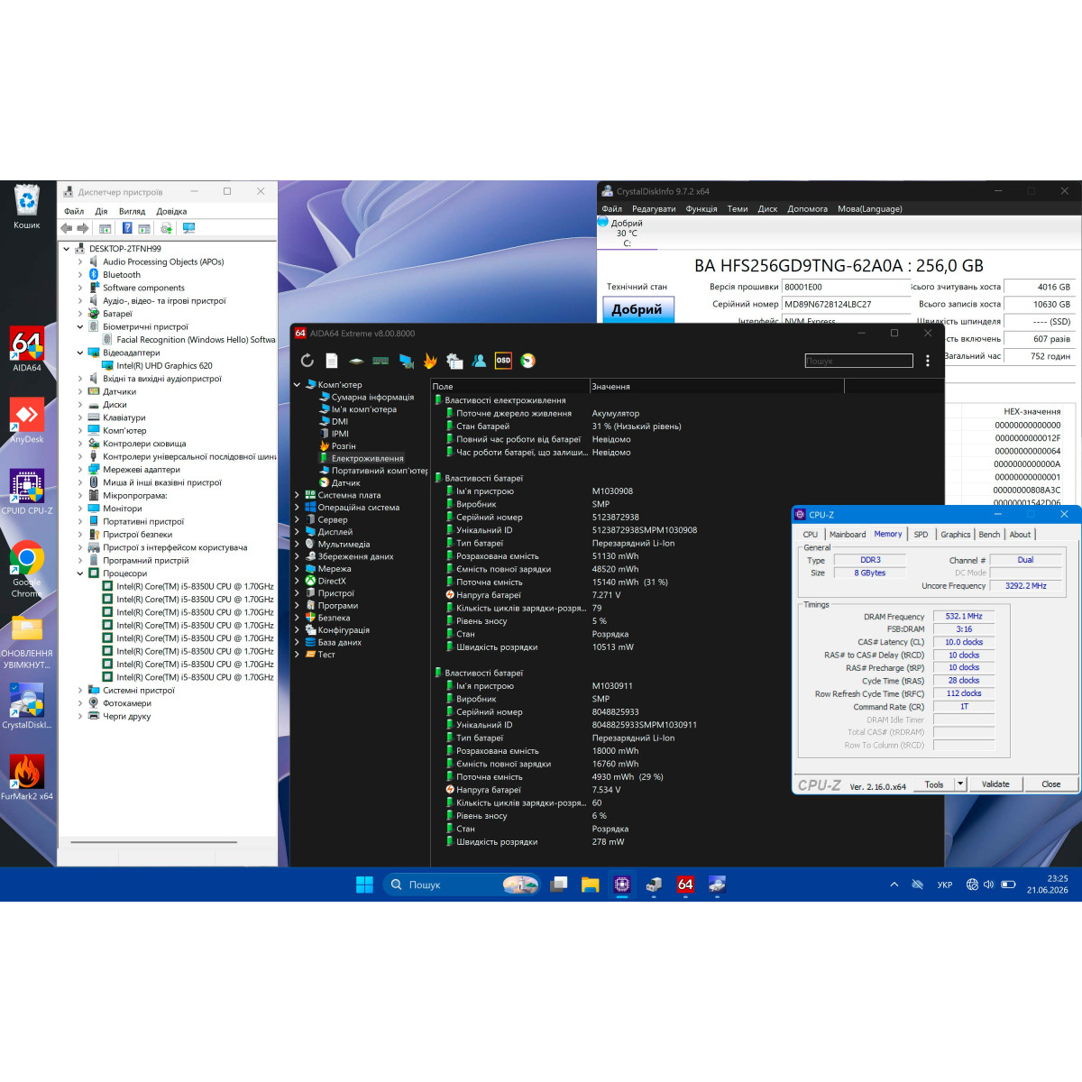Click the AIDA64 Пошук search field
Image resolution: width=1082 pixels, height=1082 pixels.
(x=858, y=361)
